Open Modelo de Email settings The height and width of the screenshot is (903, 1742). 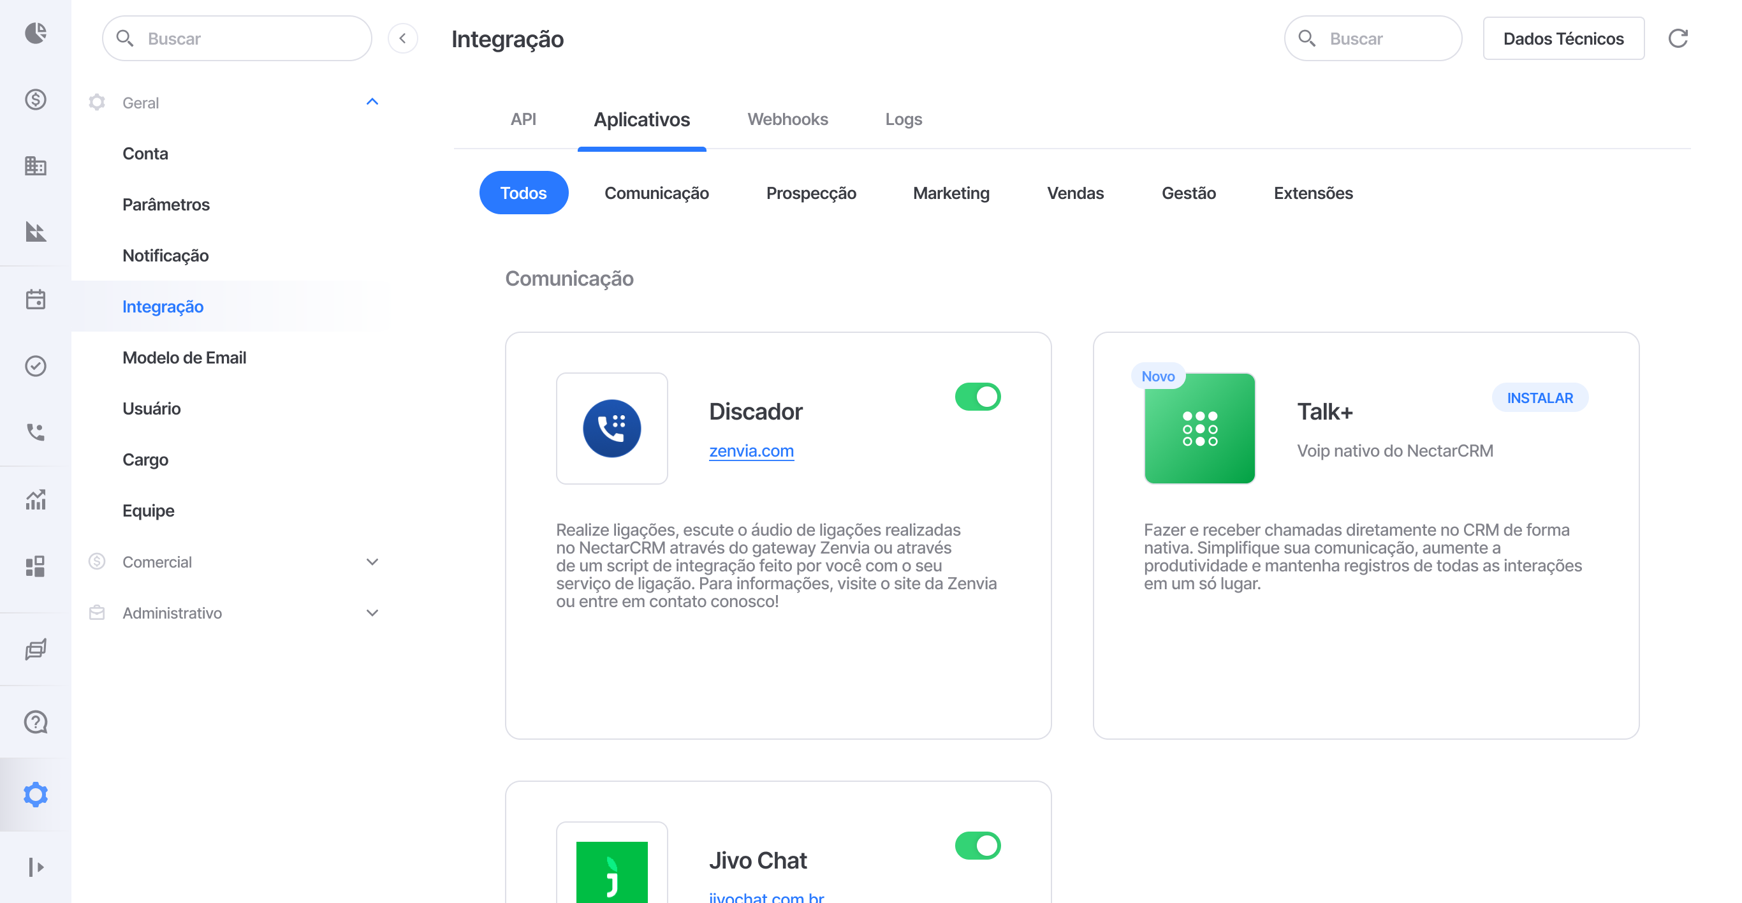click(x=184, y=358)
